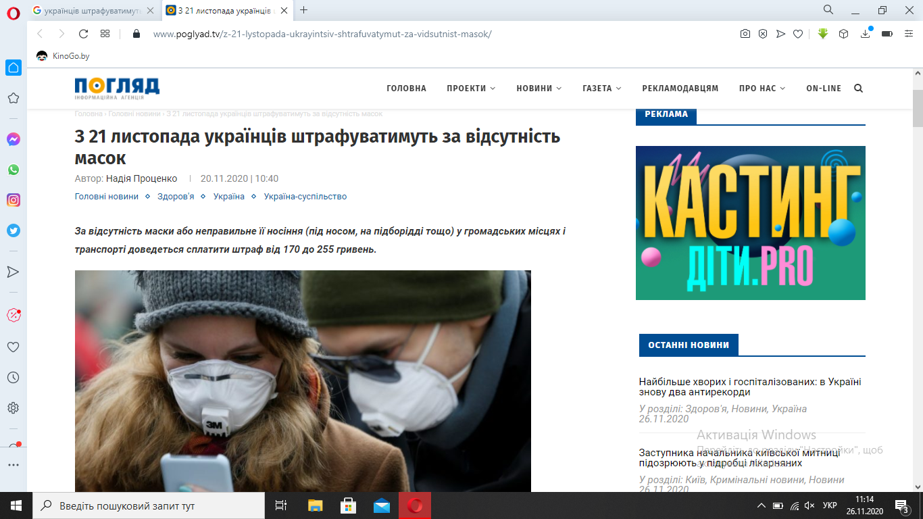Screen dimensions: 923x519
Task: Open the sidebar favorites heart
Action: (14, 347)
